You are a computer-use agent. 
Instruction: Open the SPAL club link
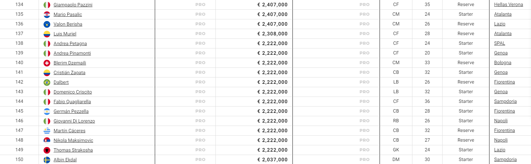coord(500,43)
